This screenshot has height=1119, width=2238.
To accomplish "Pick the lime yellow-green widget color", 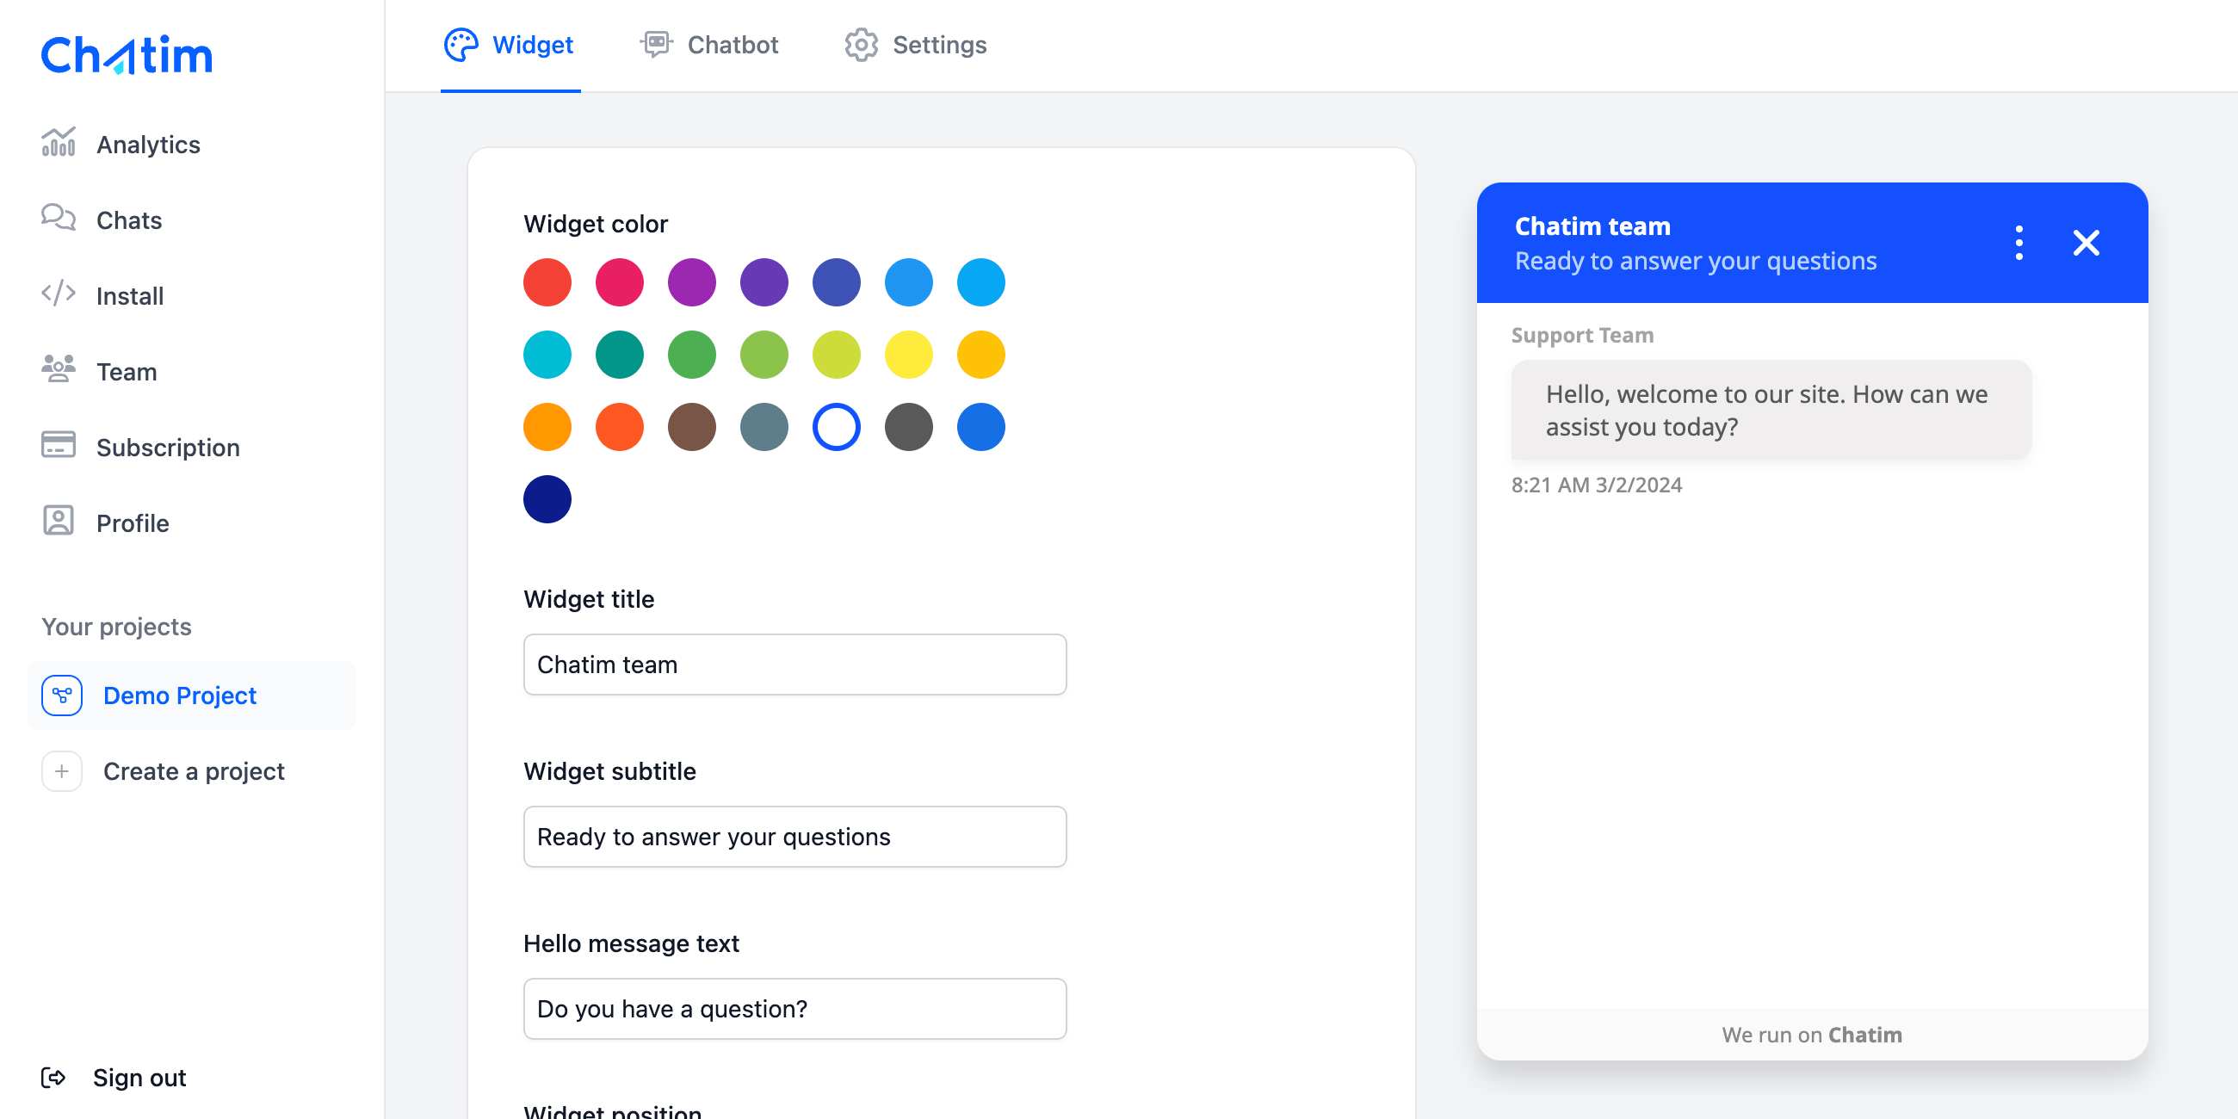I will (837, 355).
